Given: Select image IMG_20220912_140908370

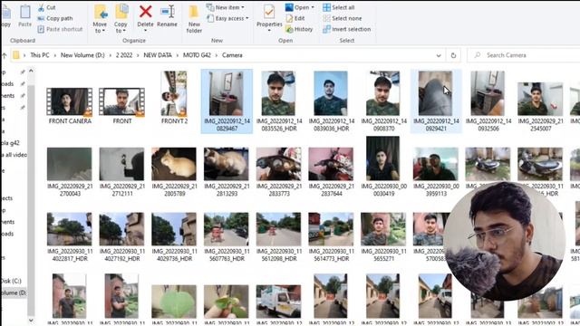Looking at the screenshot, I should click(x=383, y=101).
